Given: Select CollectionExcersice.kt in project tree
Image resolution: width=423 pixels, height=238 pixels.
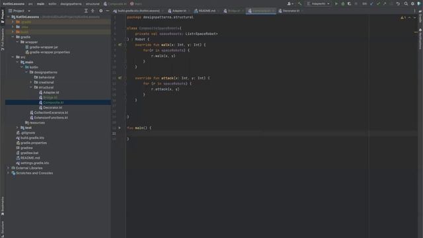Looking at the screenshot, I should point(51,112).
